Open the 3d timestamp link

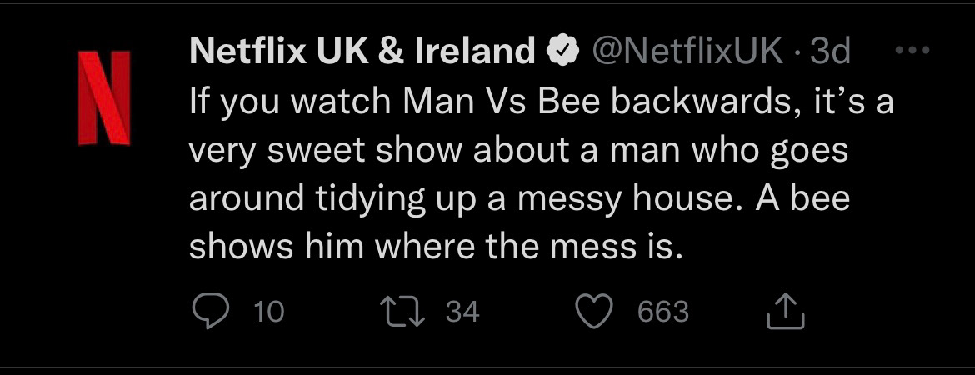(x=830, y=52)
